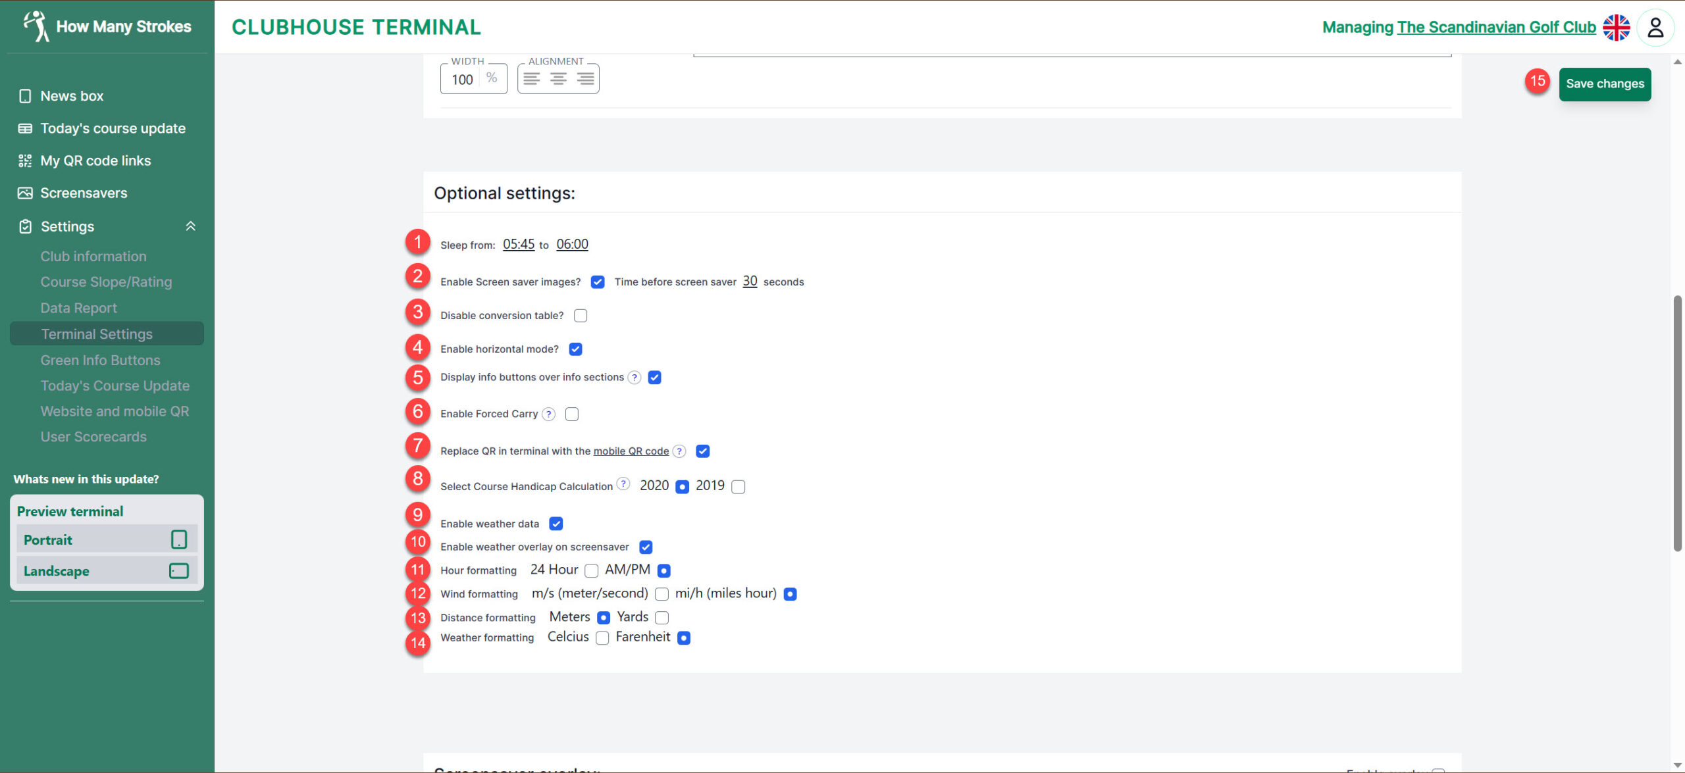Image resolution: width=1685 pixels, height=773 pixels.
Task: Select Yards distance formatting
Action: tap(662, 618)
